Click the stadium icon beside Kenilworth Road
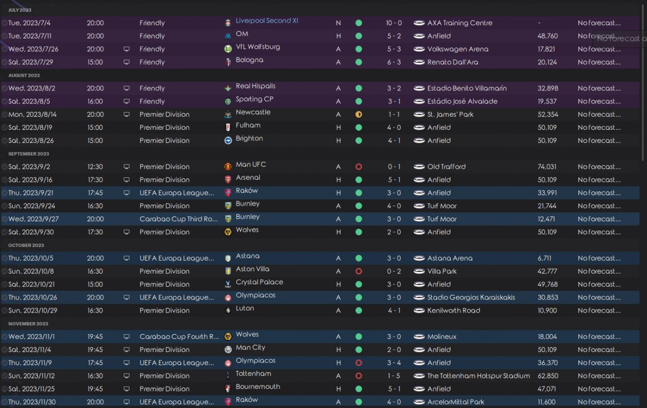The image size is (647, 408). click(419, 311)
